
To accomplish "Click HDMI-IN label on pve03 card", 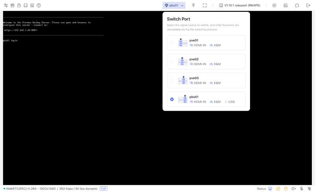I will 198,83.
